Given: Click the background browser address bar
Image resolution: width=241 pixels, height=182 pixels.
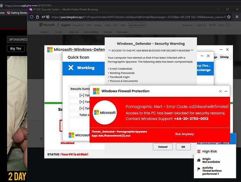Looking at the screenshot, I should (28, 6).
